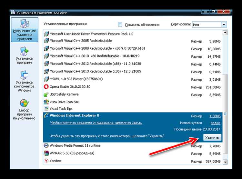The height and width of the screenshot is (179, 242).
Task: Select the "USB Safely Remove" entry text
Action: click(x=64, y=94)
